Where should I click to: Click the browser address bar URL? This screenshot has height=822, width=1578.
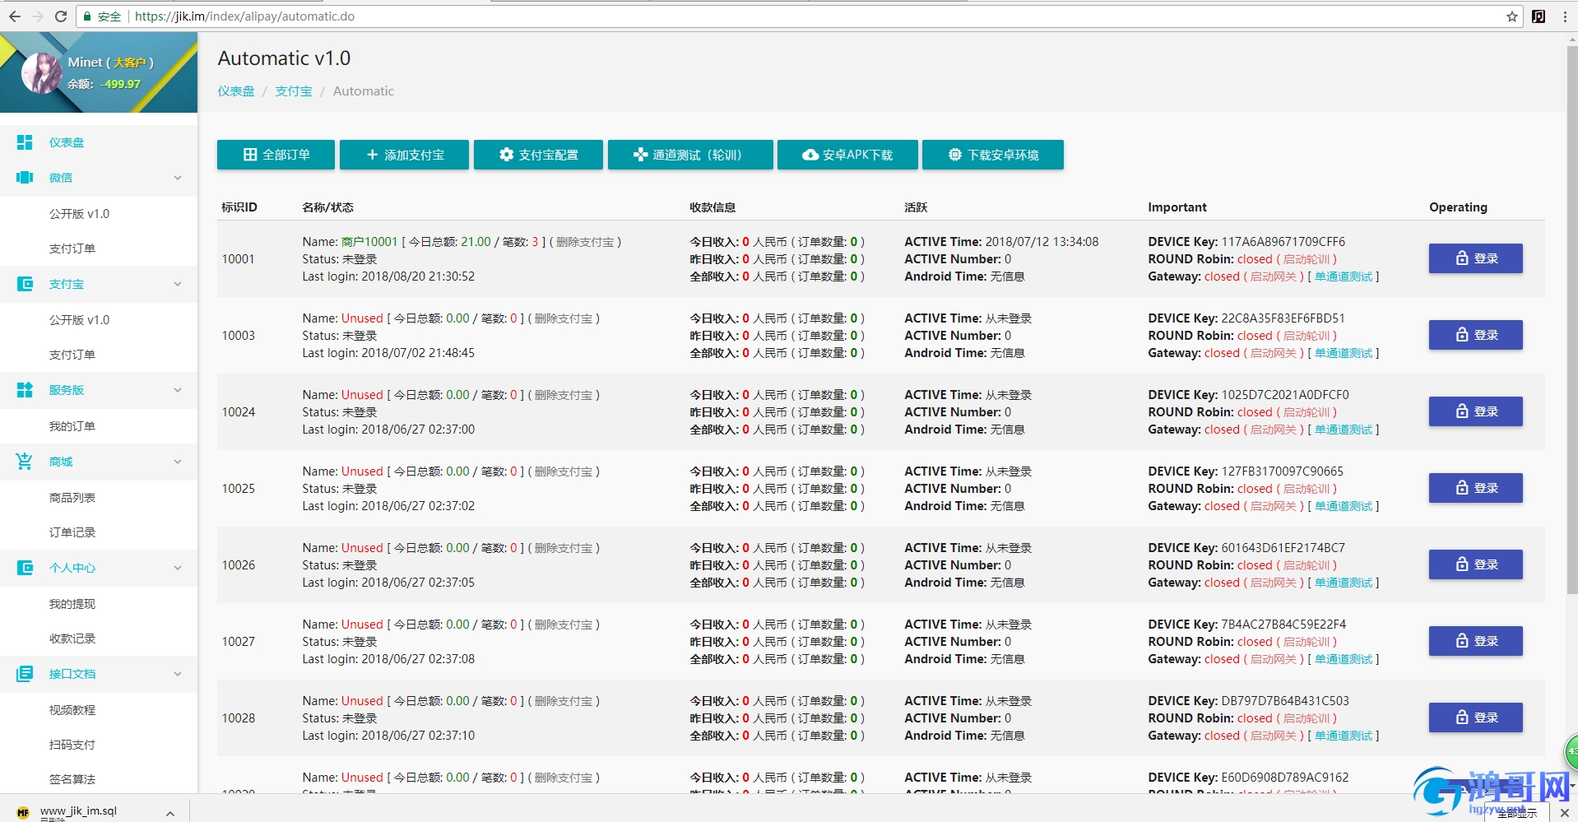pyautogui.click(x=244, y=16)
